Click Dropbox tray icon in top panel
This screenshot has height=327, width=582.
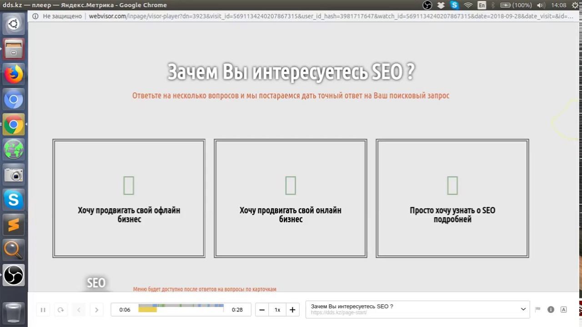pyautogui.click(x=441, y=5)
